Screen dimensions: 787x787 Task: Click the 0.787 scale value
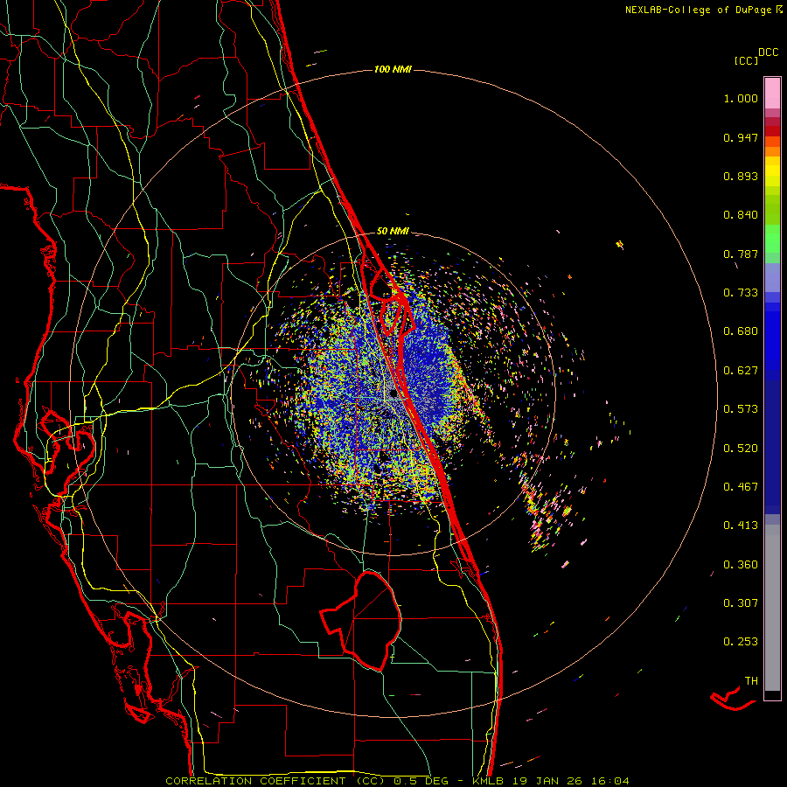coord(741,254)
